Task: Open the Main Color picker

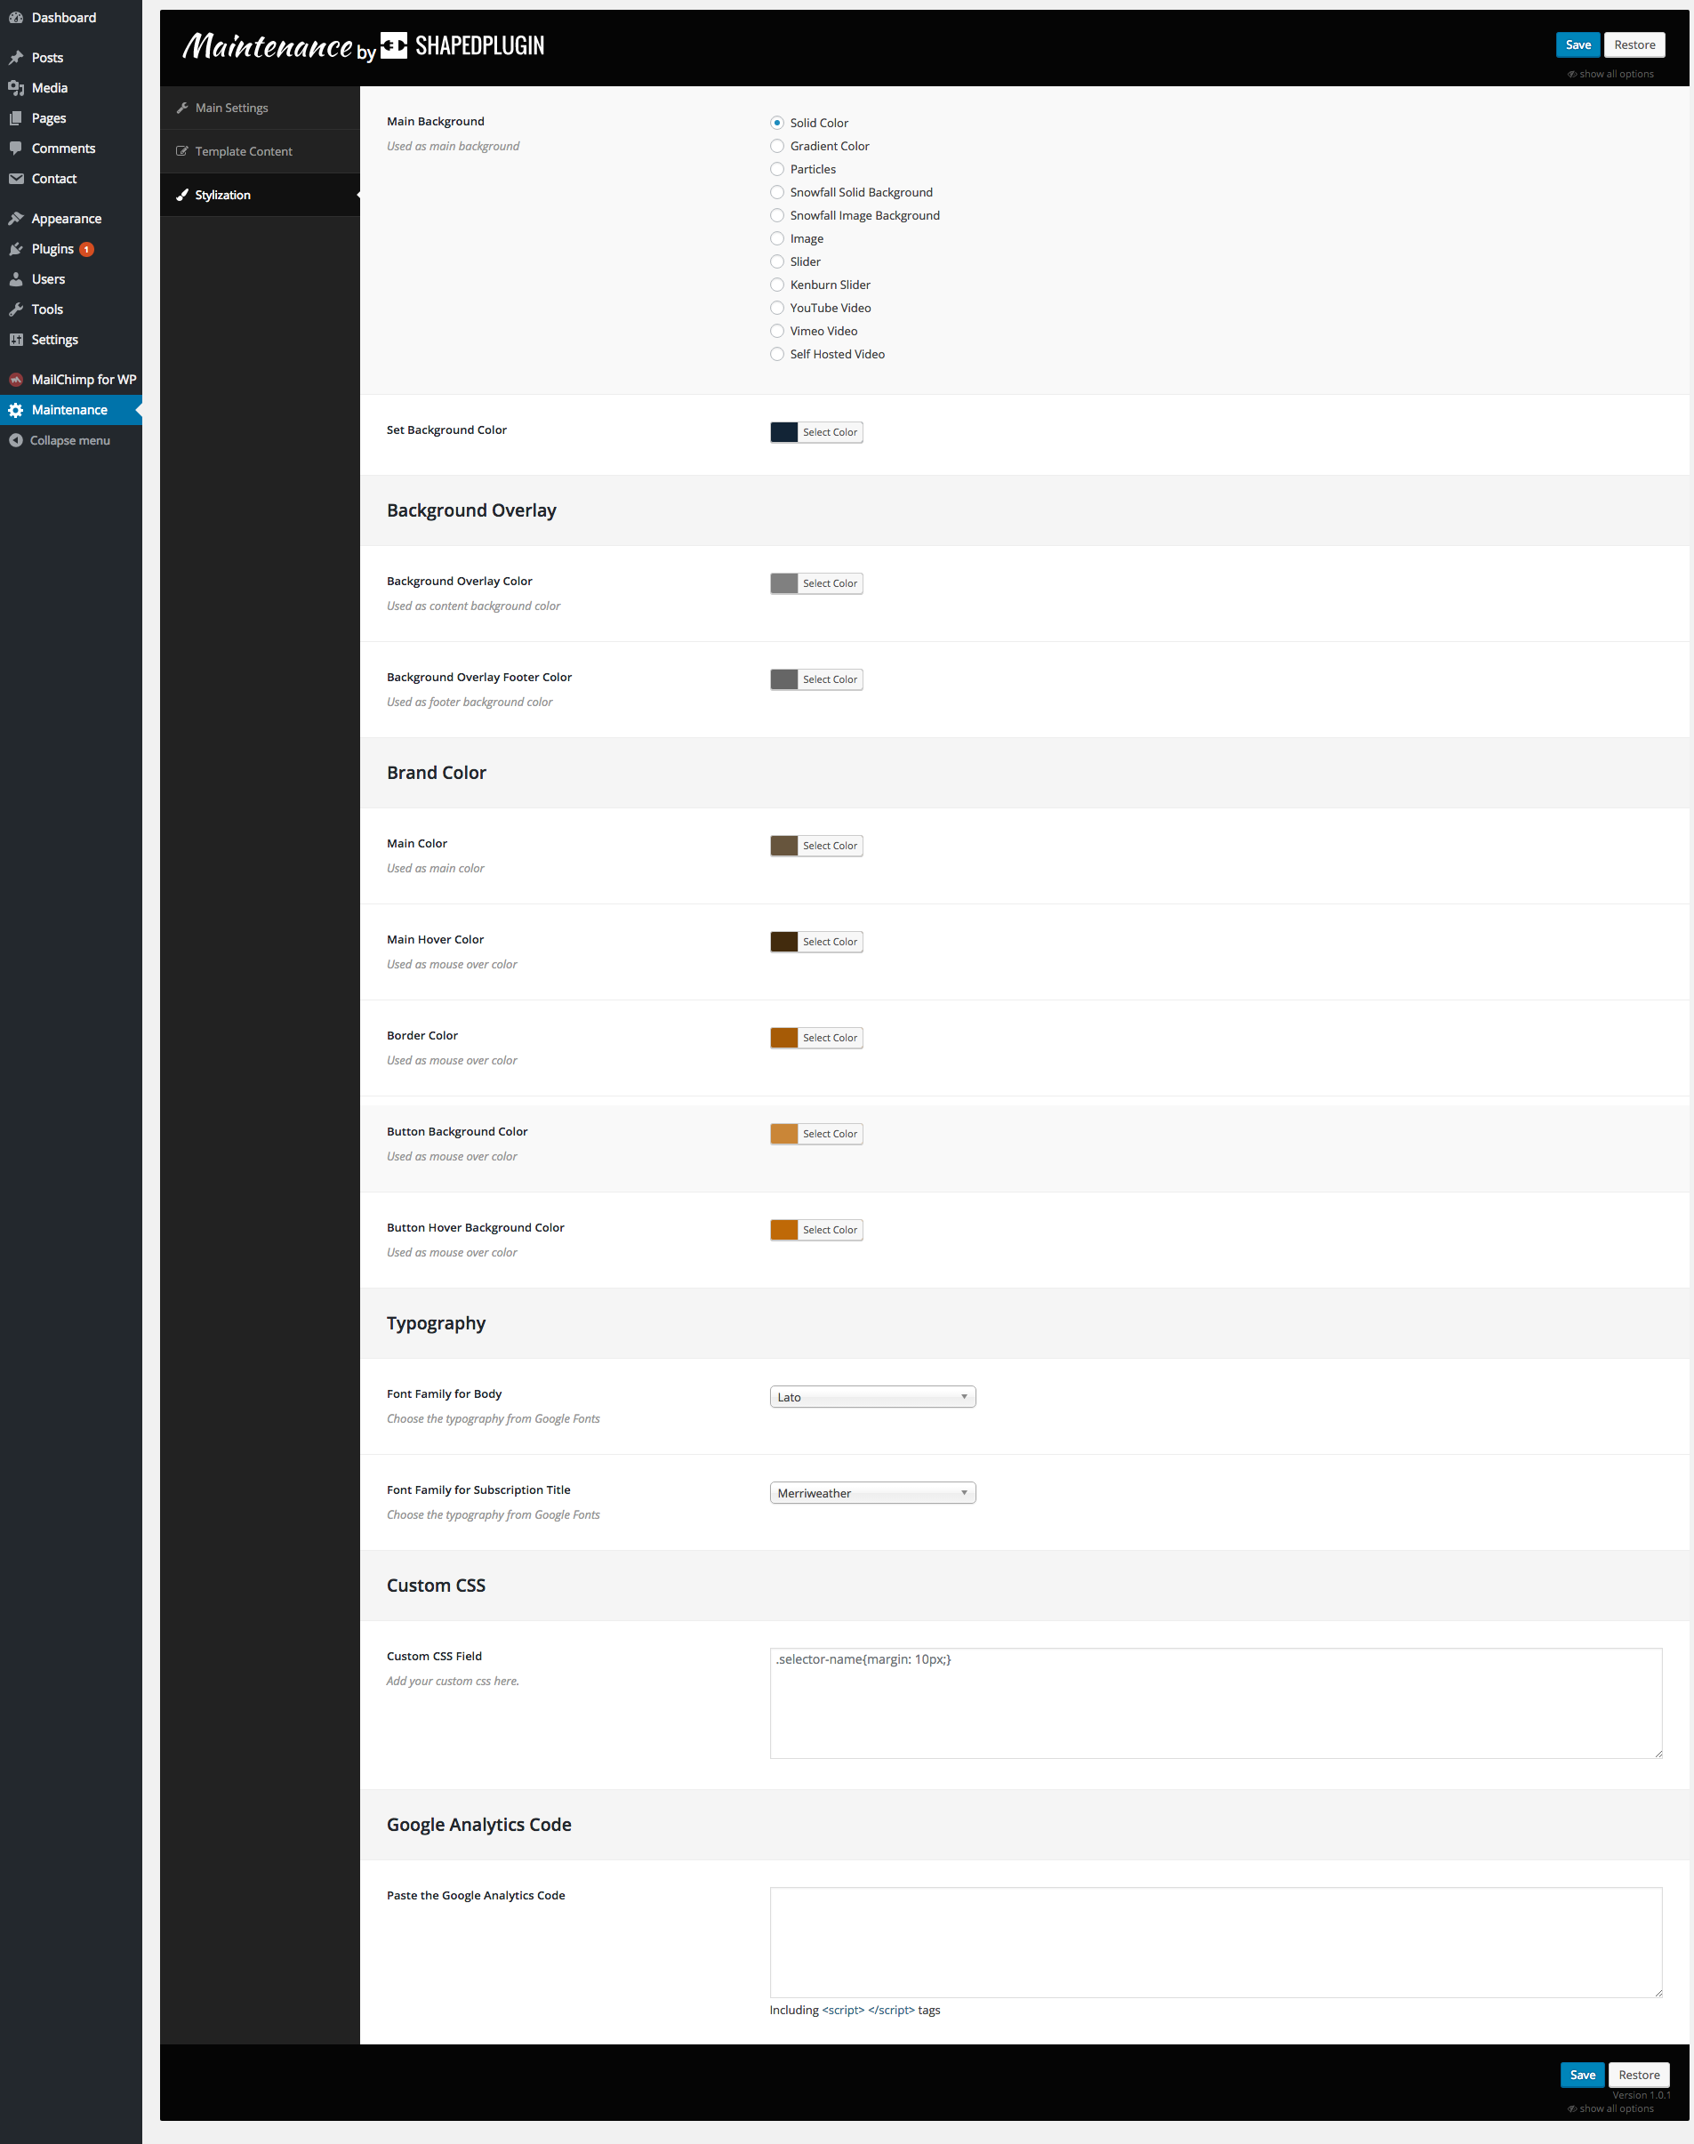Action: 817,846
